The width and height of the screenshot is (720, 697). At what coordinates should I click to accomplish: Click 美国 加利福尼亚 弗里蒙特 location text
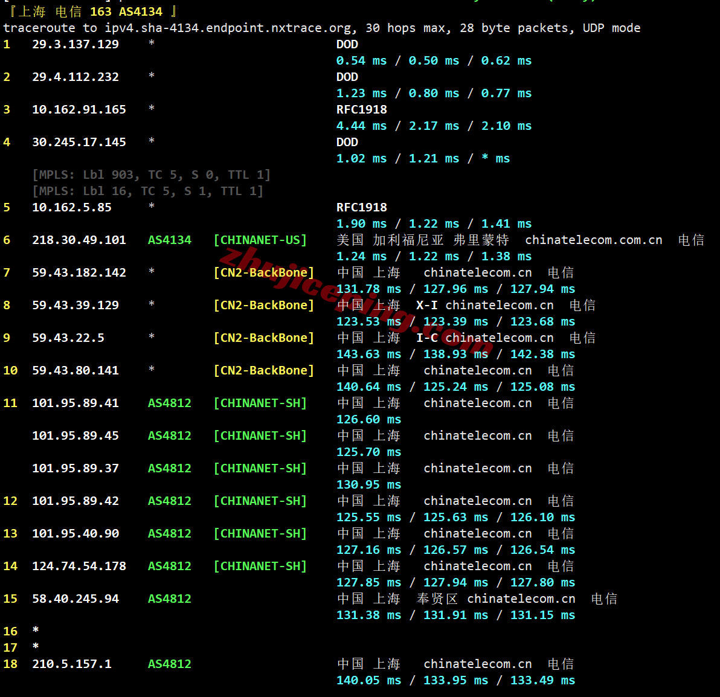point(423,240)
